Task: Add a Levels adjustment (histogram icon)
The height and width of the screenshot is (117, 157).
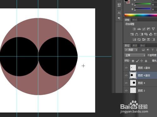Action: tap(139, 29)
